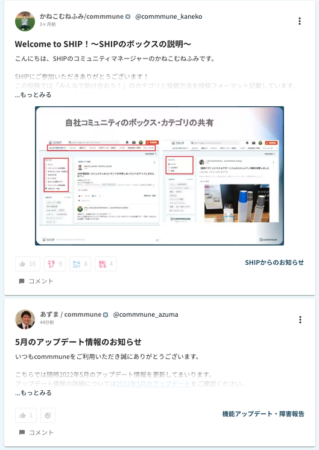This screenshot has height=450, width=319.
Task: Click author name かねこむねふみ/commmune
Action: pos(81,17)
